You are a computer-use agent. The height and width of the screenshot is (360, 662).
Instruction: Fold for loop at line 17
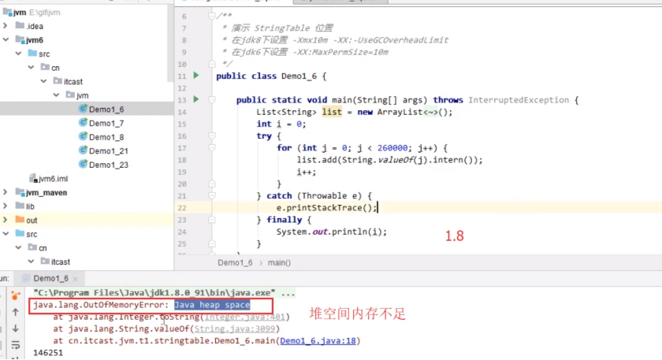tap(211, 148)
